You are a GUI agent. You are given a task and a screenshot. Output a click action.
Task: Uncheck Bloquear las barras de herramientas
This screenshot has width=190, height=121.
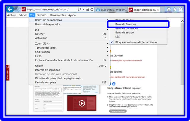[138, 42]
